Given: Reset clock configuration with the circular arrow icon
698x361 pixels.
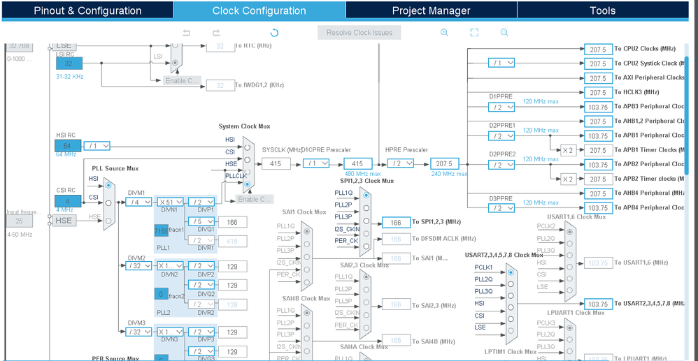Looking at the screenshot, I should [275, 32].
